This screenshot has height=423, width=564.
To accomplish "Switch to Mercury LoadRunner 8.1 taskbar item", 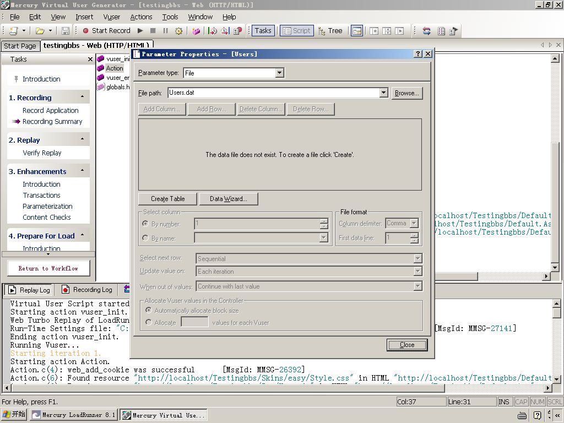I will 74,415.
